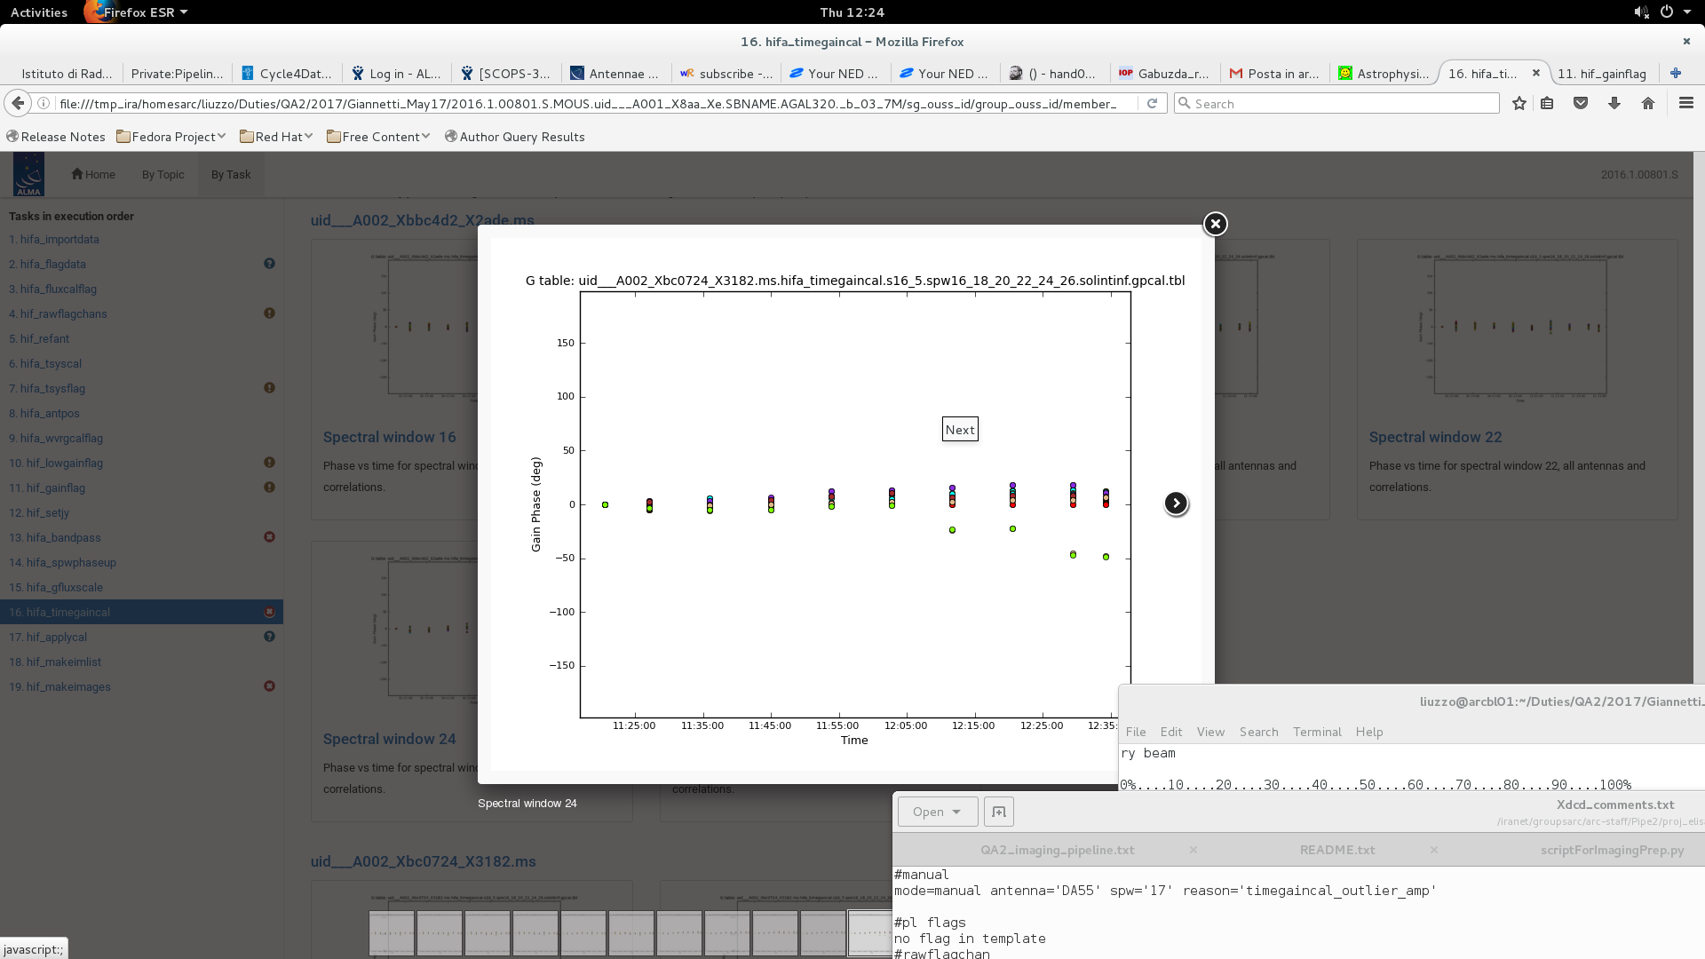Show site information icon in address bar

coord(44,104)
